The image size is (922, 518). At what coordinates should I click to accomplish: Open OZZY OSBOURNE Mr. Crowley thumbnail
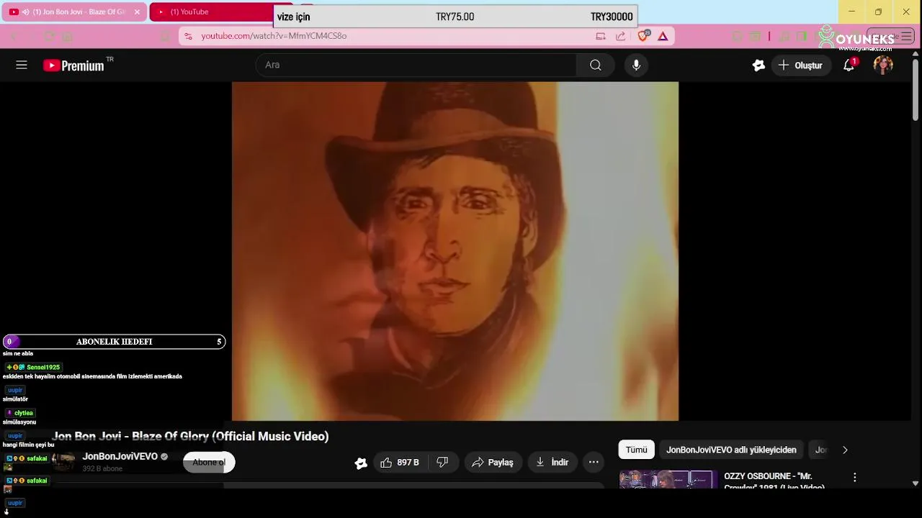(x=668, y=479)
